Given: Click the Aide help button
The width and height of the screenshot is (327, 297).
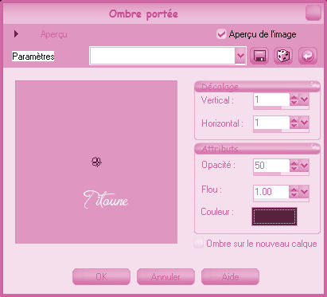Looking at the screenshot, I should pyautogui.click(x=230, y=276).
